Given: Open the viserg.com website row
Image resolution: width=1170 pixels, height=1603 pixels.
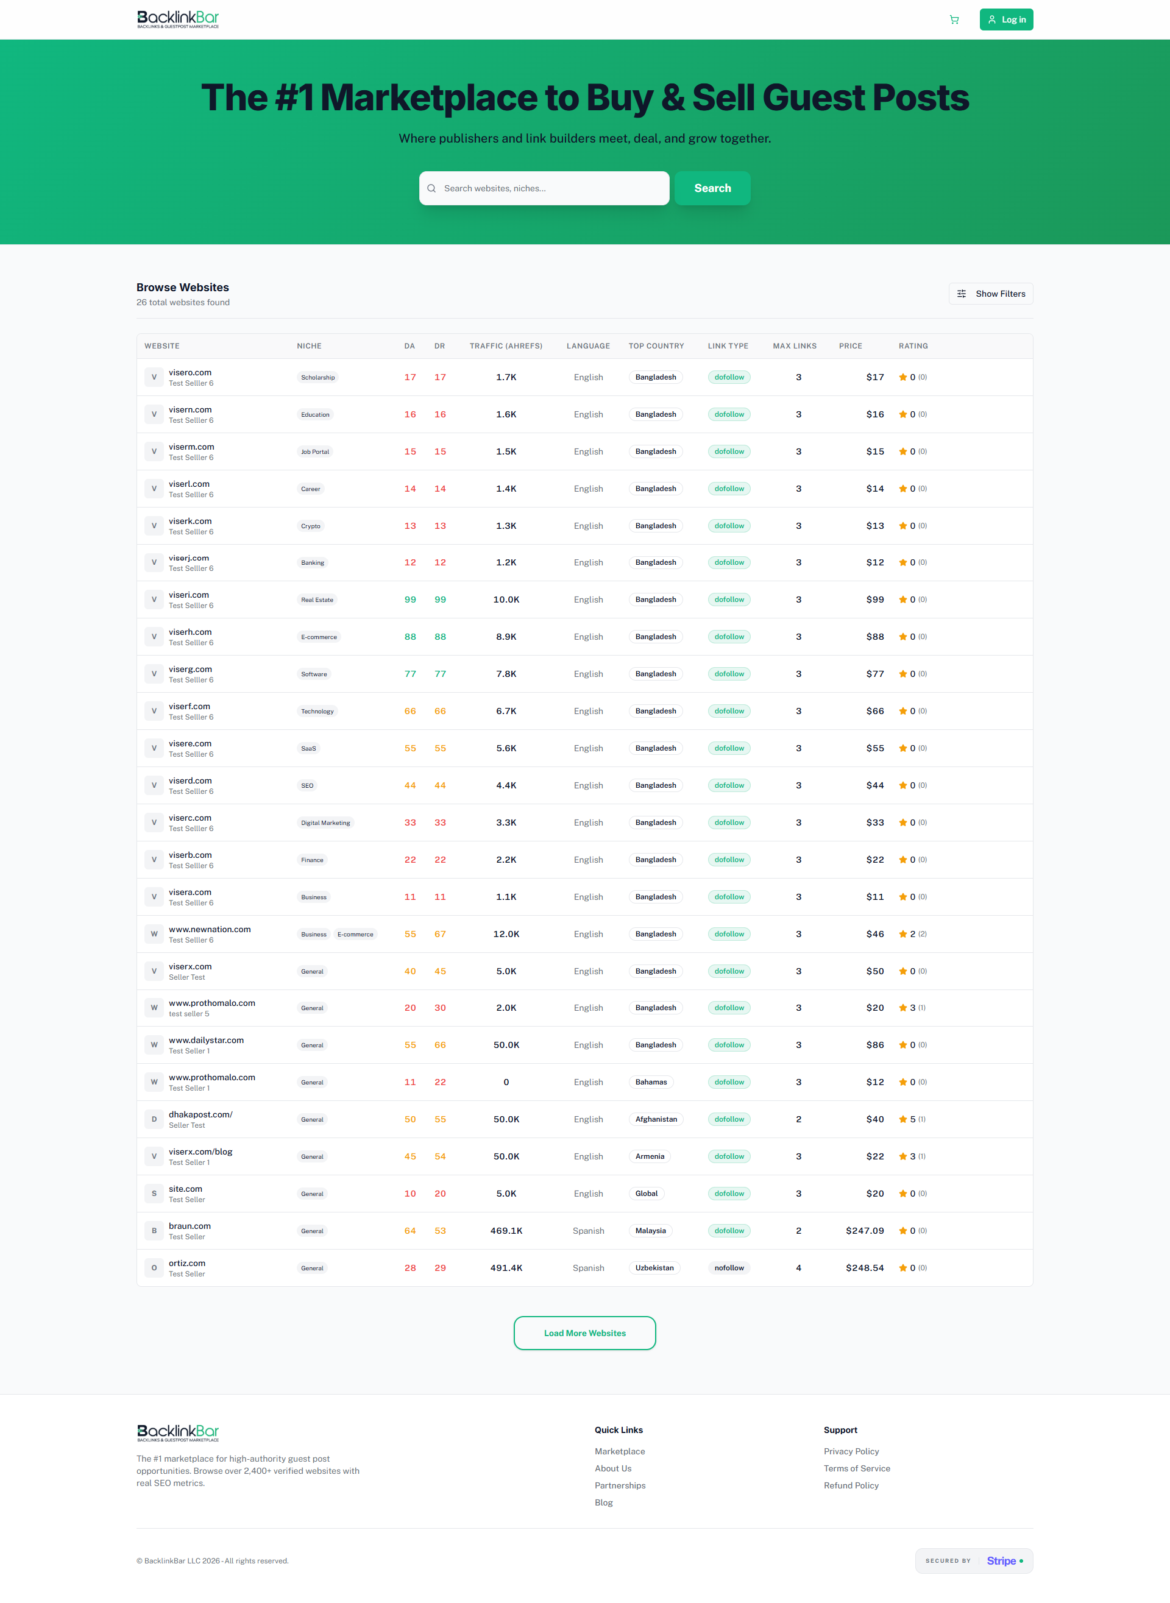Looking at the screenshot, I should 584,674.
